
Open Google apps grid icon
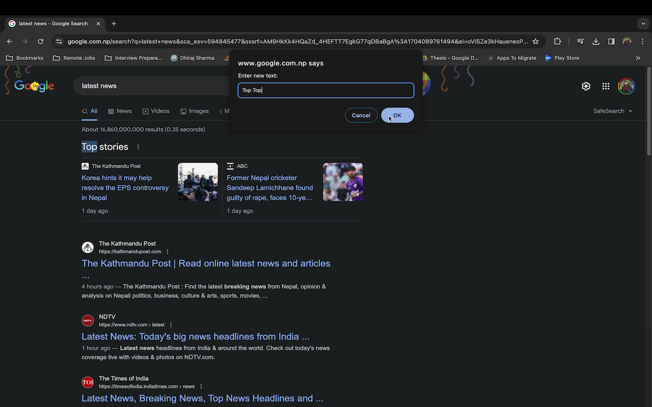606,86
